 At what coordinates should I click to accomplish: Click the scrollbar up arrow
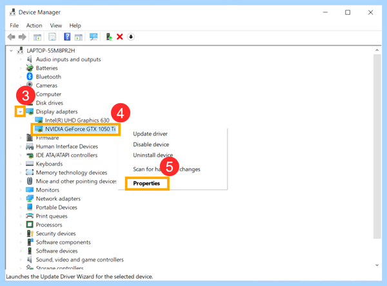click(377, 50)
